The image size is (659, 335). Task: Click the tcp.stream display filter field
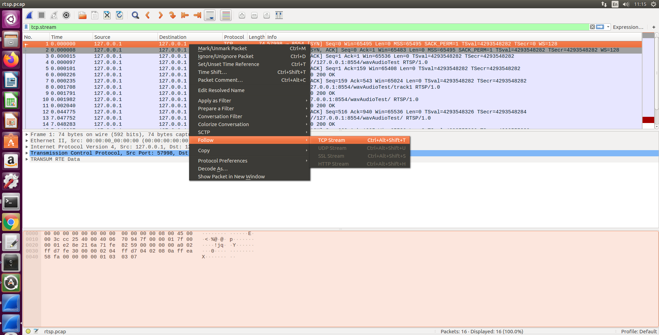pos(309,27)
